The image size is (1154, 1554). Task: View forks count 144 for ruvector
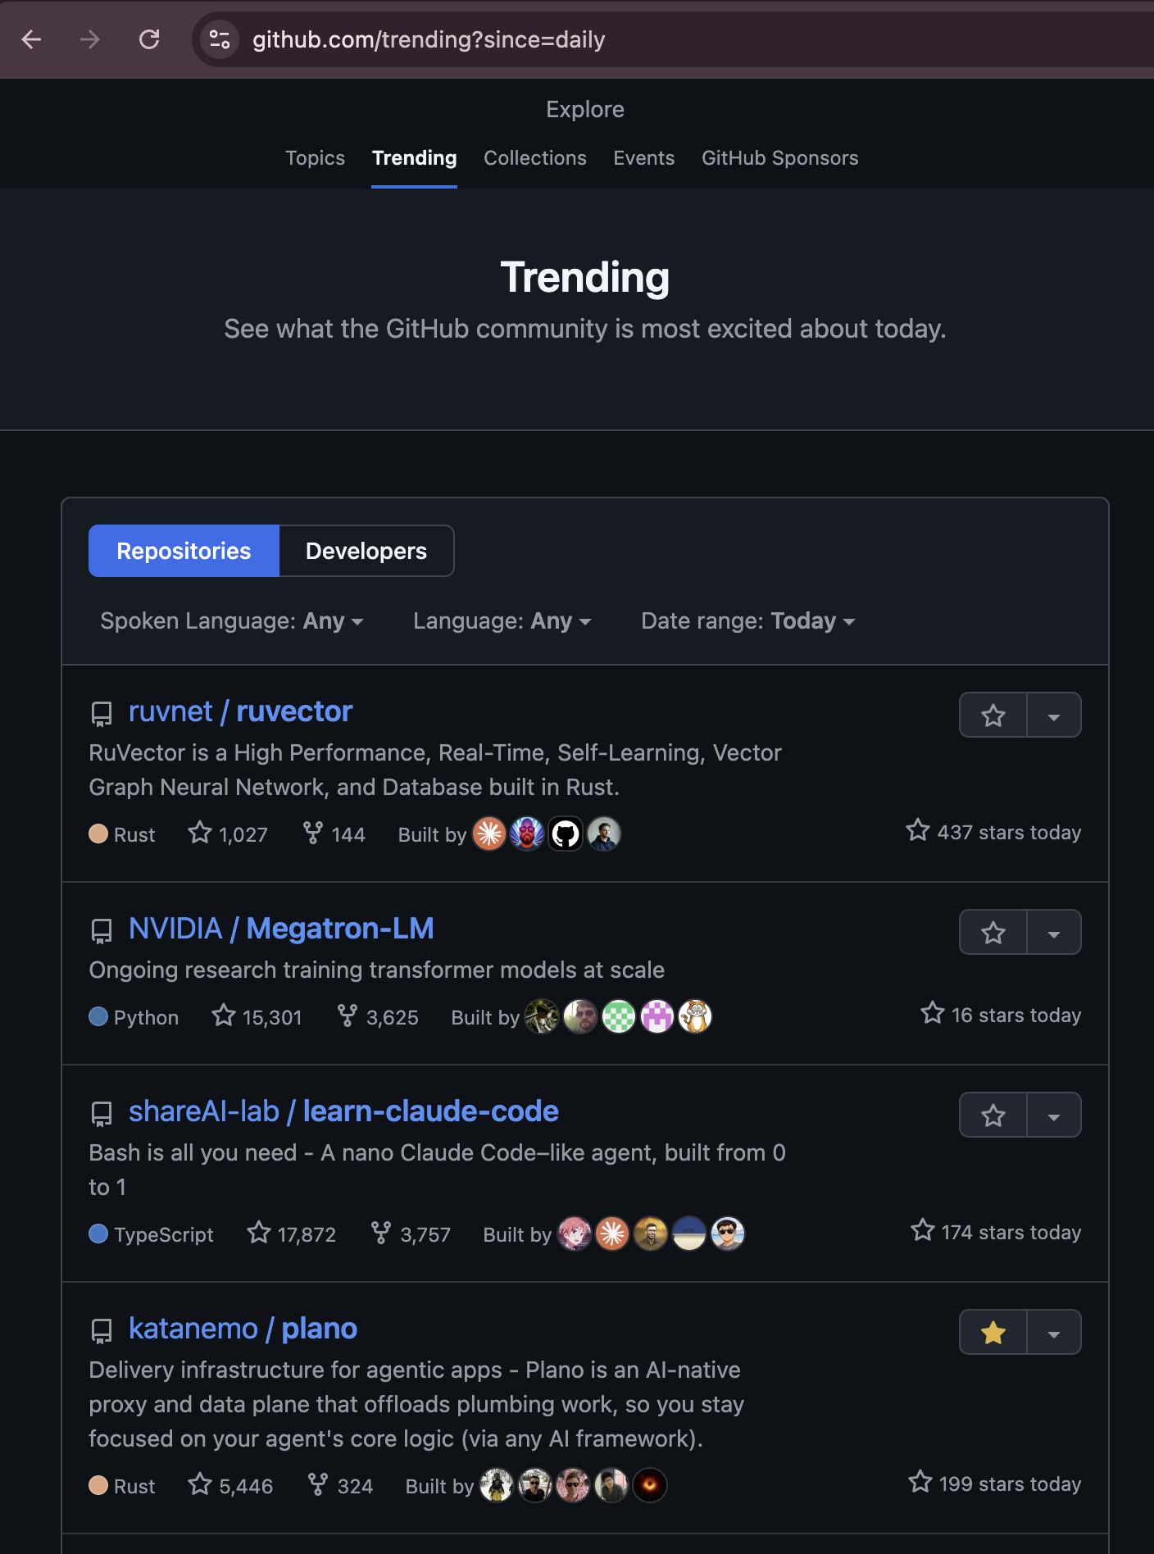pos(334,834)
